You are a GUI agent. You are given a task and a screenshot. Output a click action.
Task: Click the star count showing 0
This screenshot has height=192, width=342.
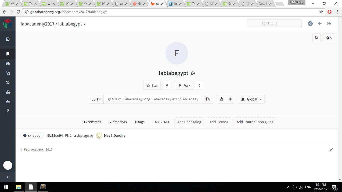167,85
